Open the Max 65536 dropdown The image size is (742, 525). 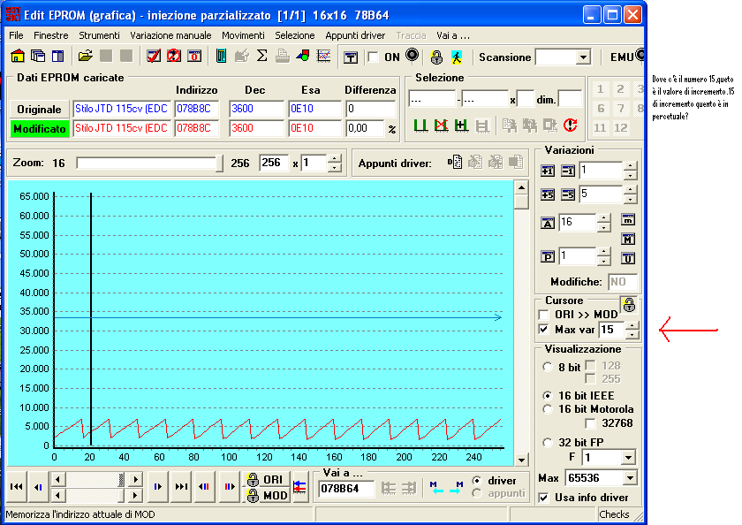(x=630, y=478)
